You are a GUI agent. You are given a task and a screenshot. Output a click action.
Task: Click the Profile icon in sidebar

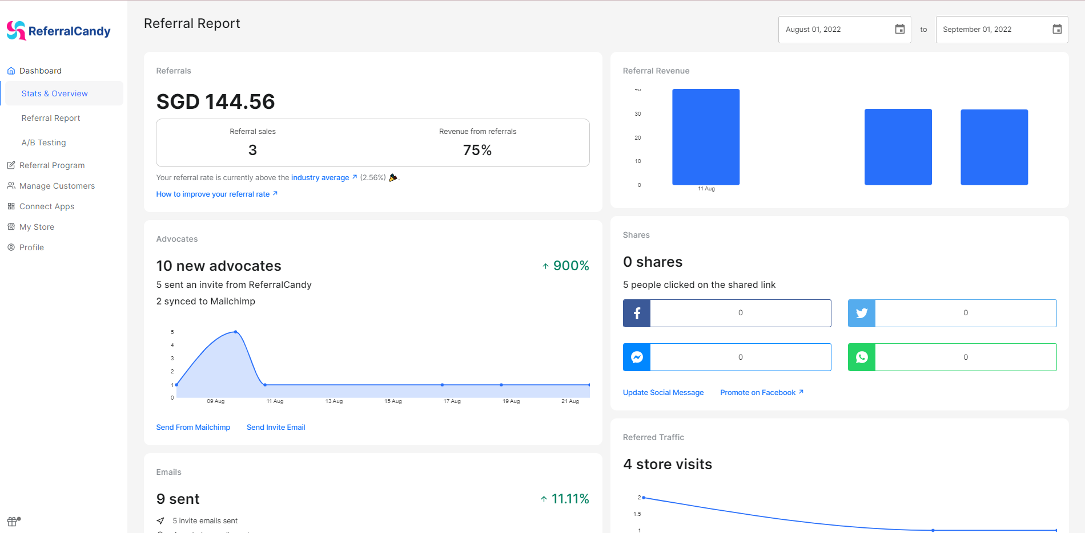(11, 247)
